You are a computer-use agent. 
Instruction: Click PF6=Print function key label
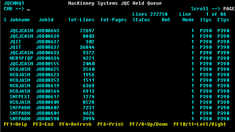111,124
